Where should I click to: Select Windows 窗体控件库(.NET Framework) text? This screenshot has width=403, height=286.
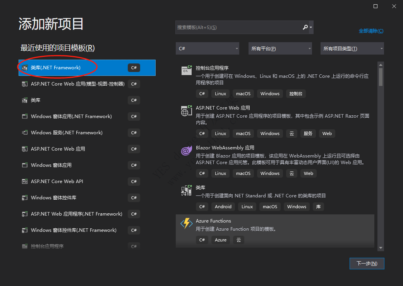(74, 230)
